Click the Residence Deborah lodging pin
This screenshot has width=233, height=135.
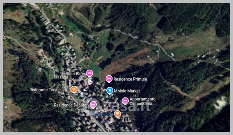click(x=93, y=105)
